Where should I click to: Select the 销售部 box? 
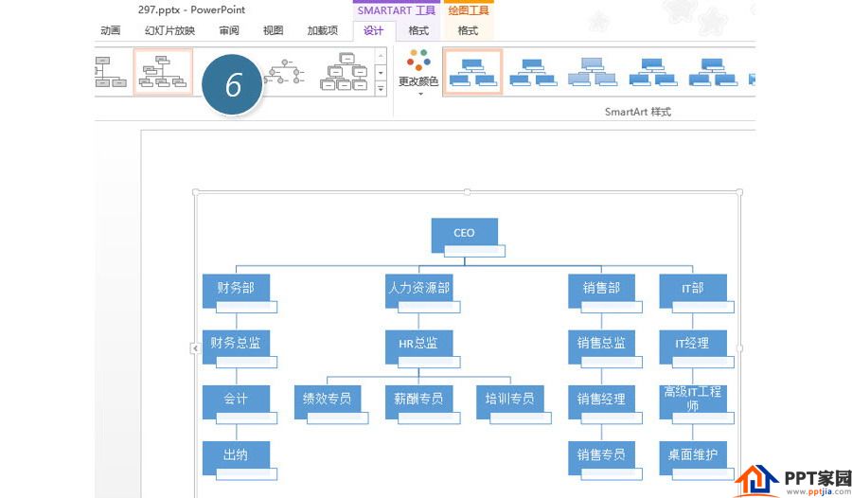pyautogui.click(x=601, y=291)
